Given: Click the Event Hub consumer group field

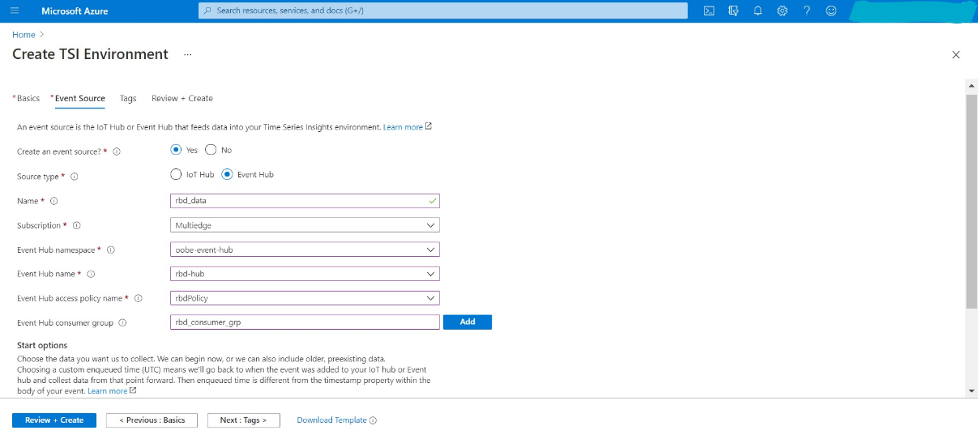Looking at the screenshot, I should tap(305, 322).
